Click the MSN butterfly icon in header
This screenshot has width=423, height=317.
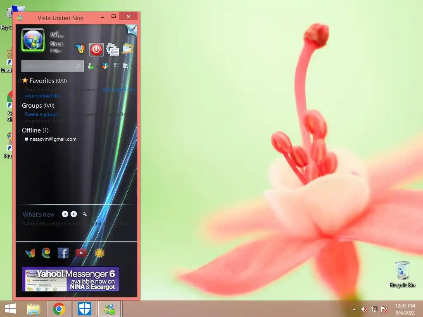tap(80, 49)
